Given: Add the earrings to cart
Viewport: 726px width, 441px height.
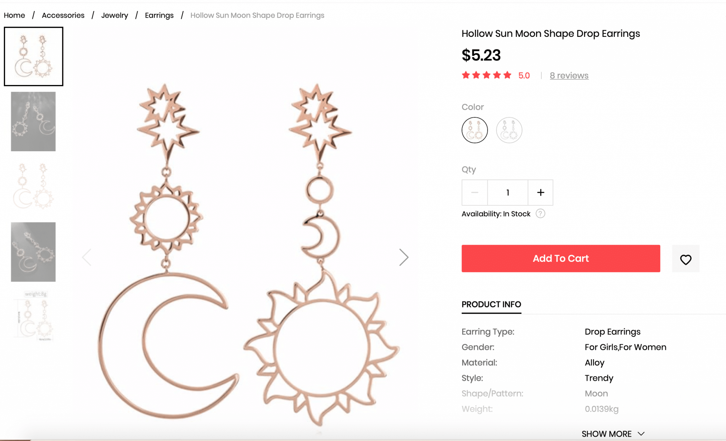Looking at the screenshot, I should coord(560,258).
